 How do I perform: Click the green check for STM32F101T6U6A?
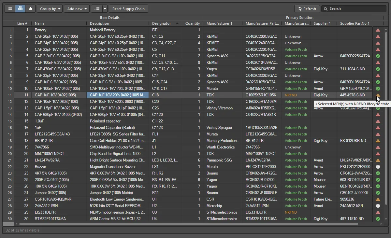pos(378,219)
